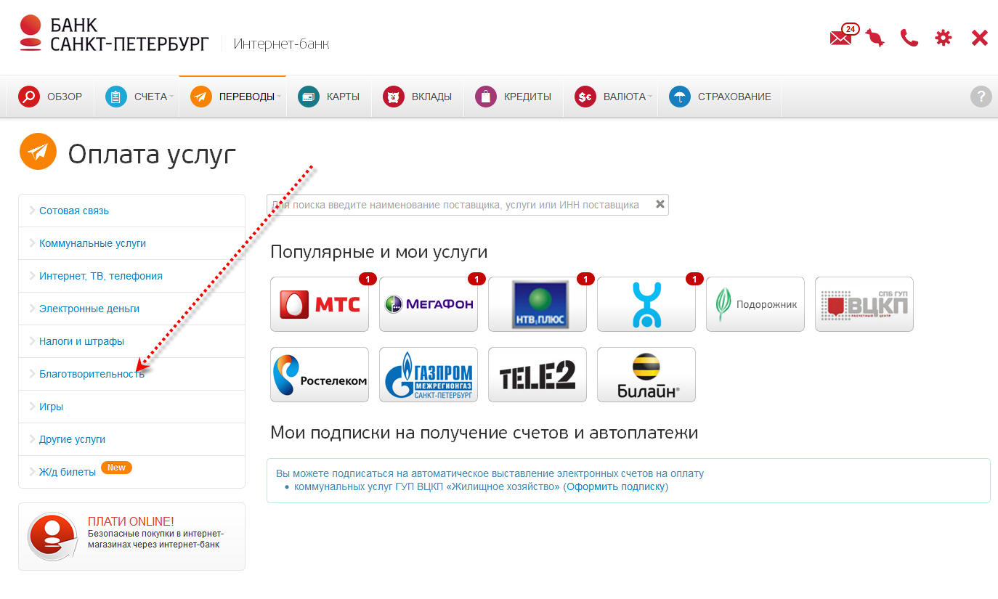The height and width of the screenshot is (599, 998).
Task: Click the orange Оплата услуг page icon
Action: tap(38, 152)
